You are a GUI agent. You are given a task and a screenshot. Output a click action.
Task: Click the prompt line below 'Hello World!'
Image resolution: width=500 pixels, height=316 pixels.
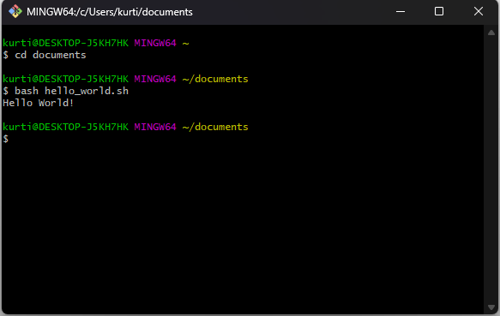[x=125, y=127]
